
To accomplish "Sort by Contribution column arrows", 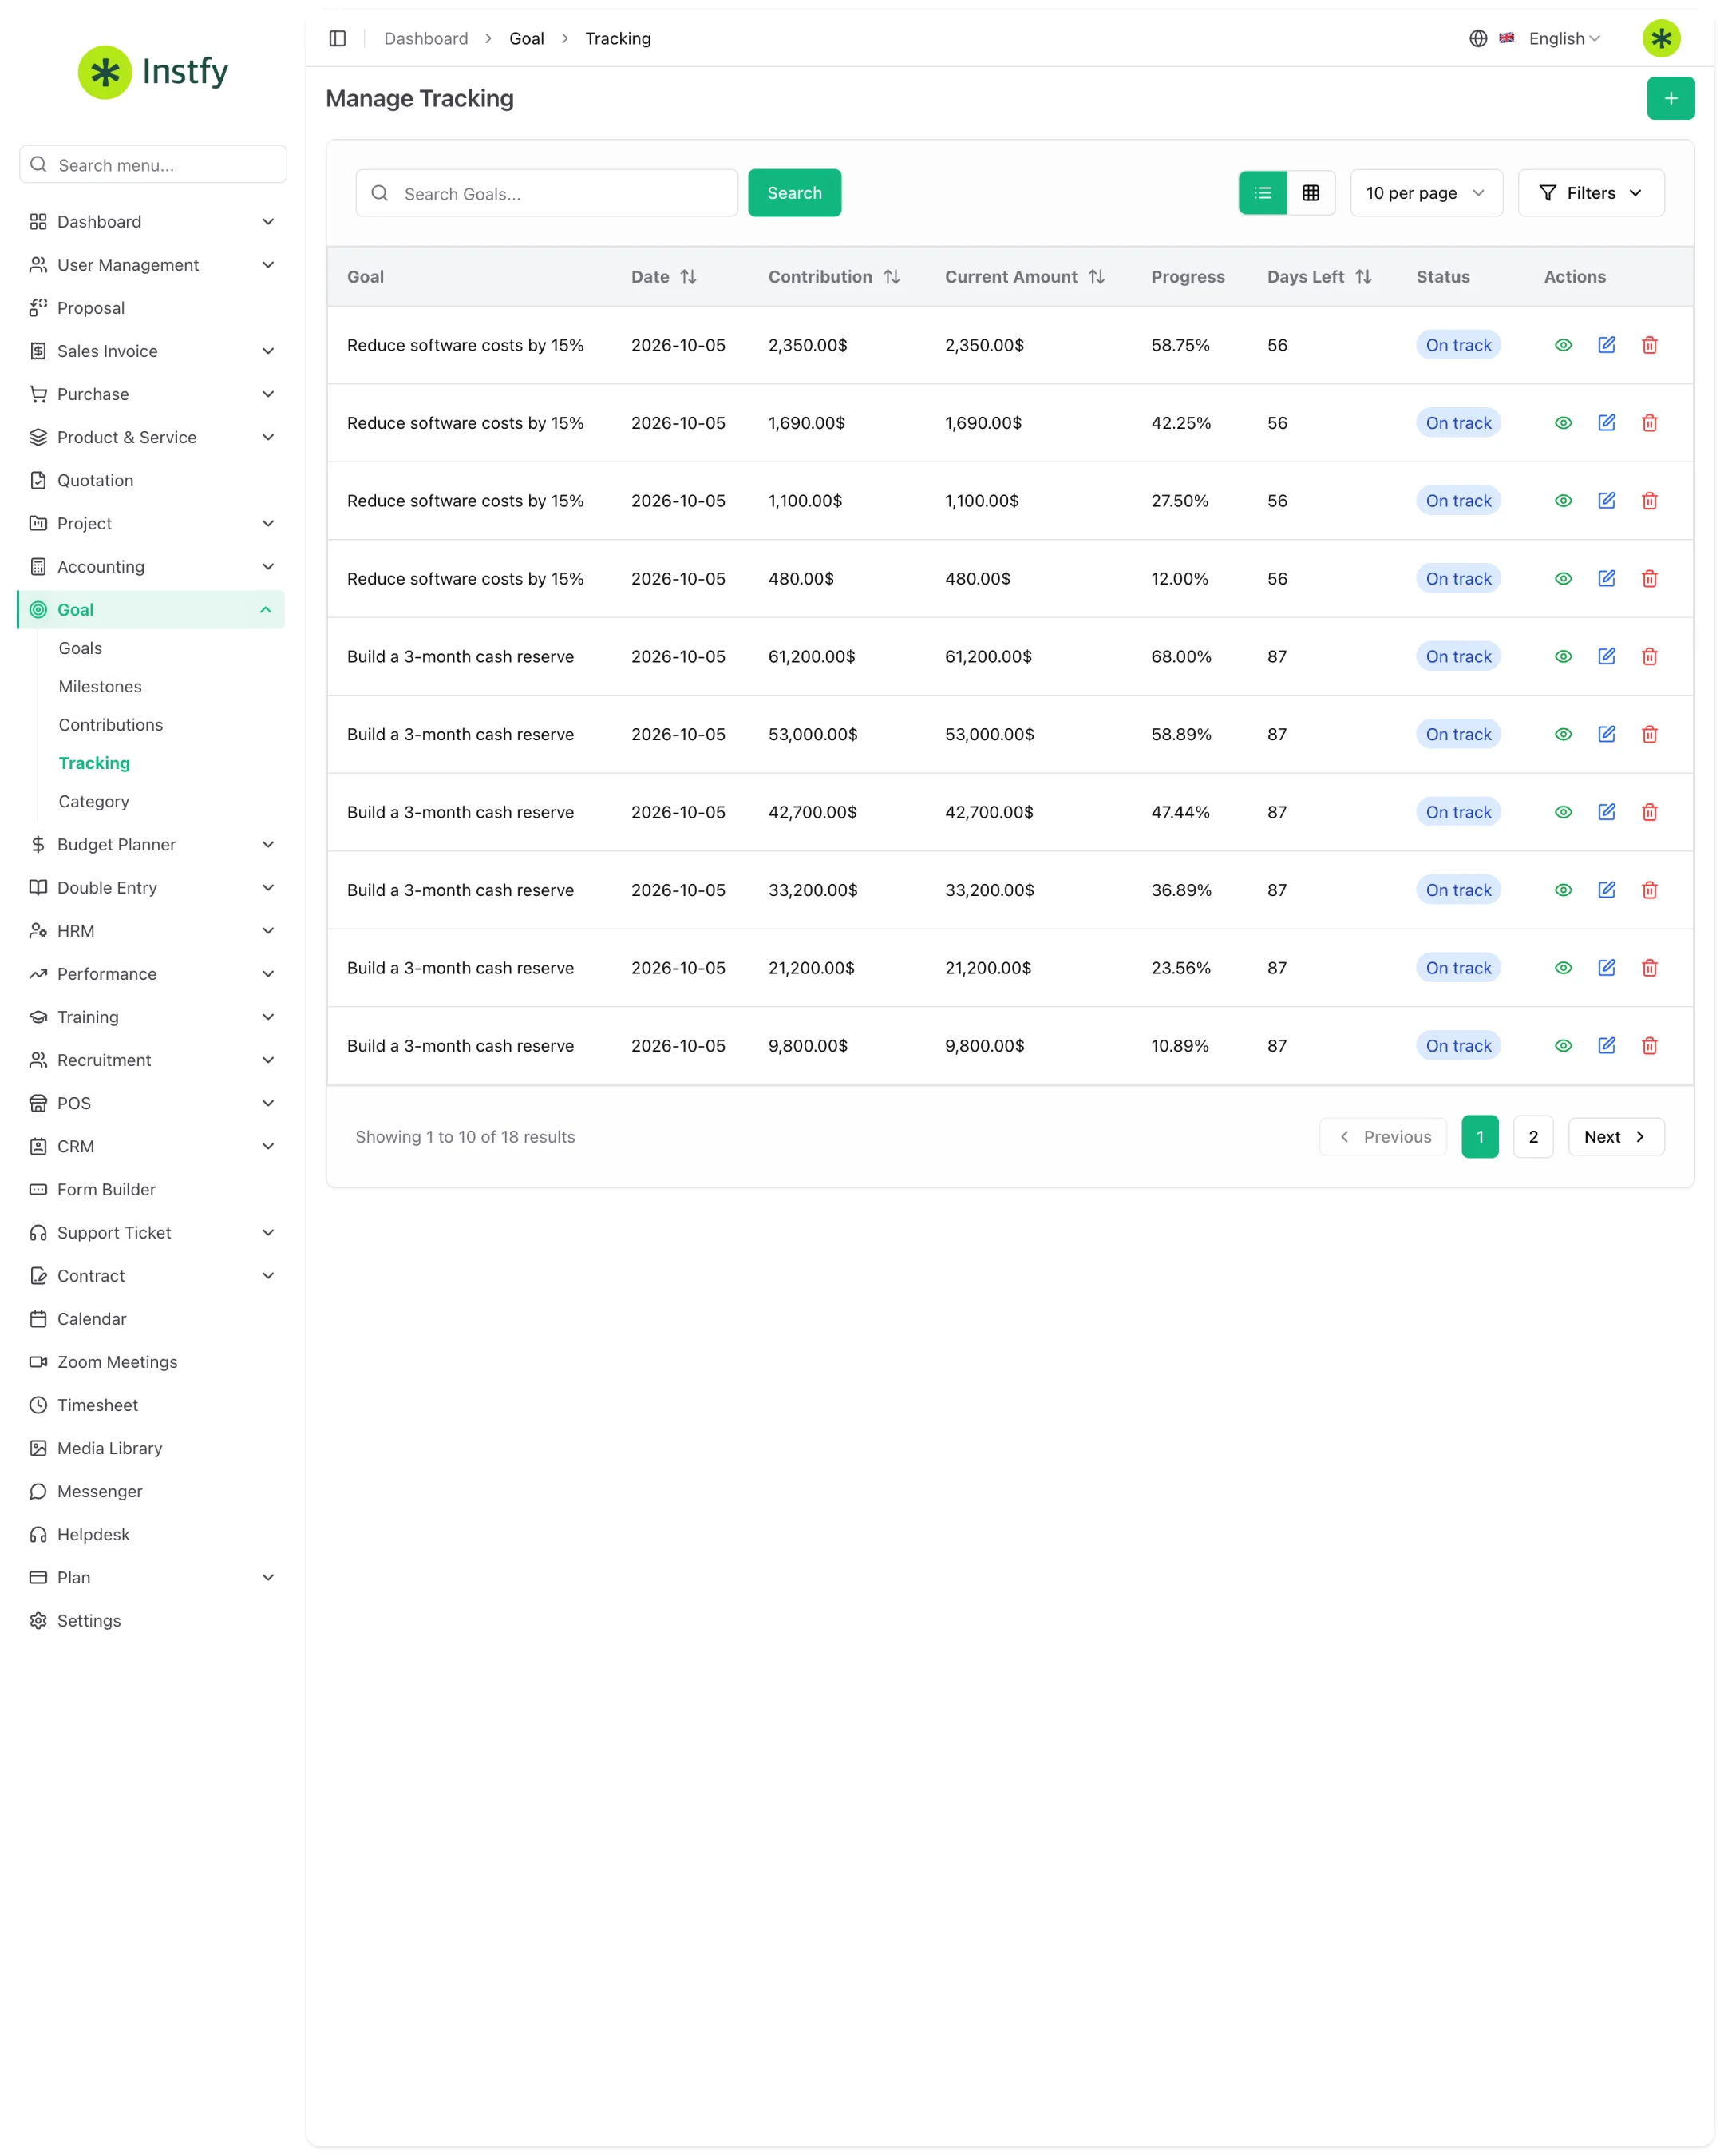I will (x=892, y=277).
